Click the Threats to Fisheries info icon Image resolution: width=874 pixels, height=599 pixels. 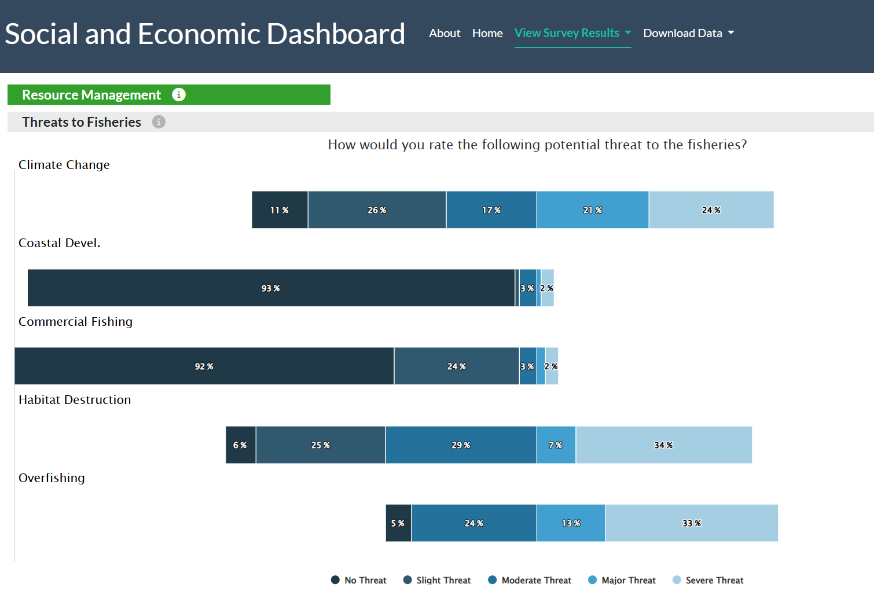pos(159,122)
